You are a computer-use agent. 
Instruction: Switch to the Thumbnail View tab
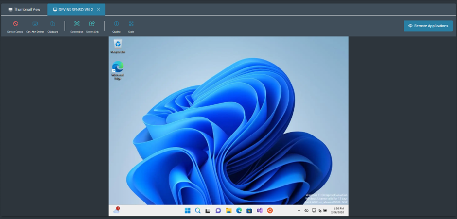pos(24,9)
